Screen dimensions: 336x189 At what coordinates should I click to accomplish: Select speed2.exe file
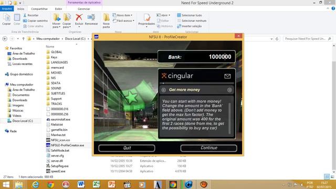click(x=56, y=171)
